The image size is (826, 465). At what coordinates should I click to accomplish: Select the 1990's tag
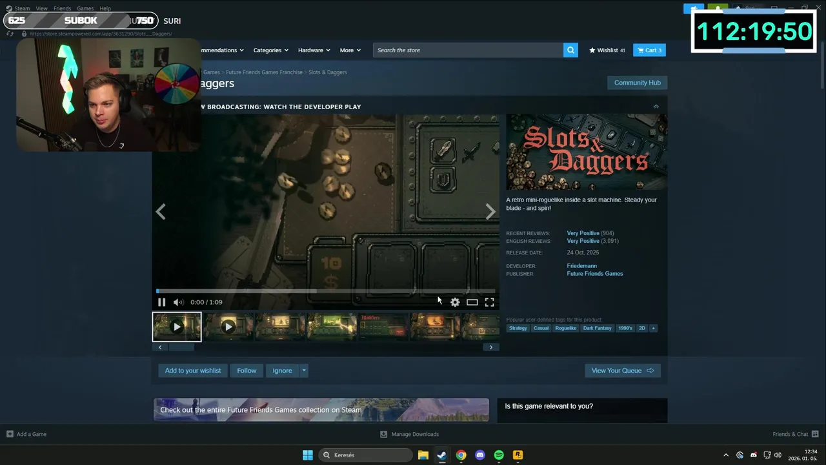click(625, 328)
